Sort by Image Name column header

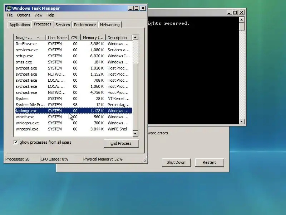30,38
